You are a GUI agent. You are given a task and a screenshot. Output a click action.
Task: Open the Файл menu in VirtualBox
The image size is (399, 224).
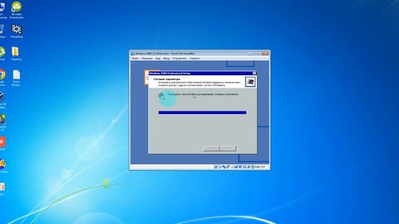[135, 58]
